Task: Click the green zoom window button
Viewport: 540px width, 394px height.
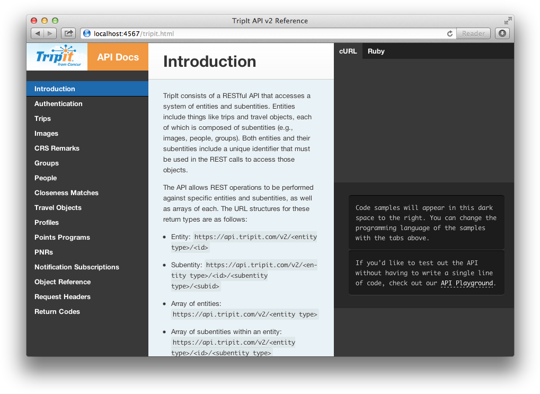Action: point(55,21)
